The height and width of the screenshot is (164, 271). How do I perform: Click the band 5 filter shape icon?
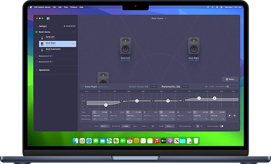173,119
